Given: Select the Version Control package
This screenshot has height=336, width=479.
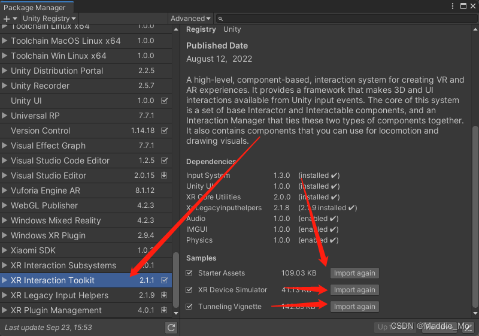Looking at the screenshot, I should [x=86, y=131].
